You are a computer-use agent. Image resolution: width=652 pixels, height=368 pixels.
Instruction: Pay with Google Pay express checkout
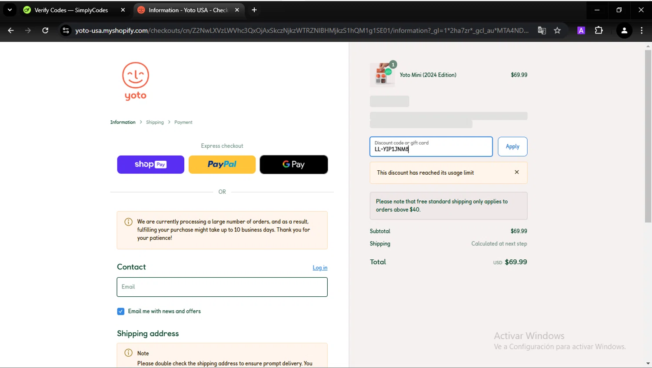tap(294, 165)
